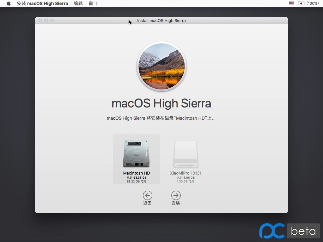Click the minimize window button
This screenshot has height=242, width=323.
tap(46, 20)
